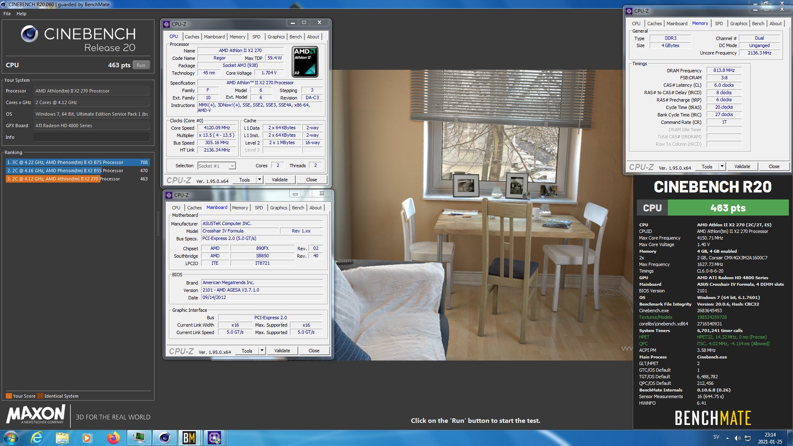Image resolution: width=793 pixels, height=446 pixels.
Task: Launch Internet Explorer from the taskbar
Action: (37, 438)
